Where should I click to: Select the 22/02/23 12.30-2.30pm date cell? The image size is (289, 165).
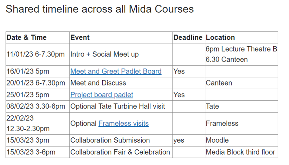click(38, 123)
